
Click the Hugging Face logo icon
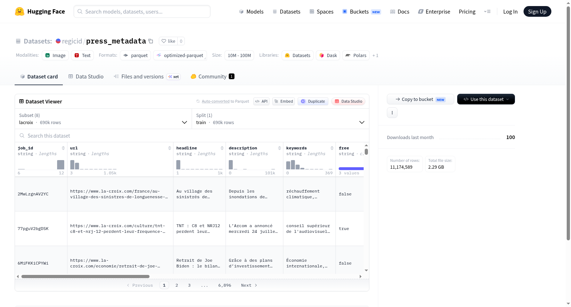[20, 11]
